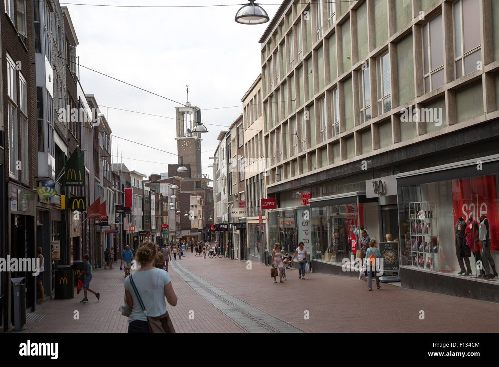Click the alamy logo in the bottom bar
The image size is (499, 367).
[39, 350]
